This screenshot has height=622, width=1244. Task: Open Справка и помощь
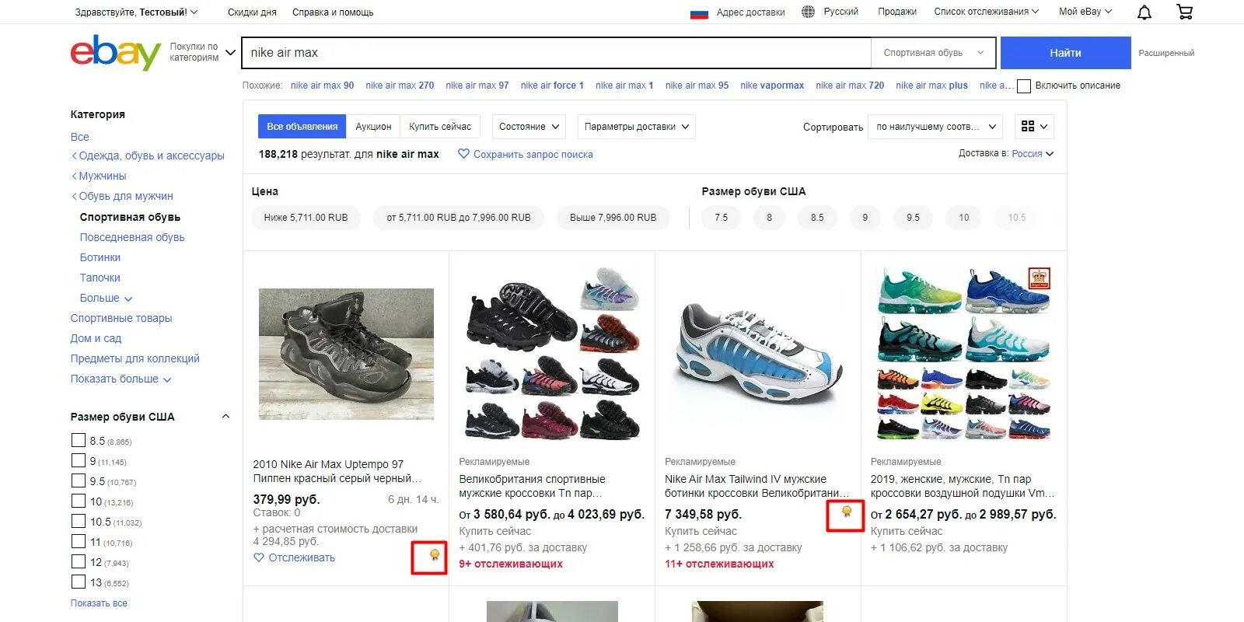(x=333, y=12)
